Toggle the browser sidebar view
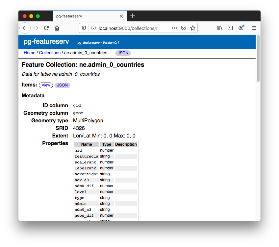Viewport: 279px width, 247px height. (x=230, y=28)
